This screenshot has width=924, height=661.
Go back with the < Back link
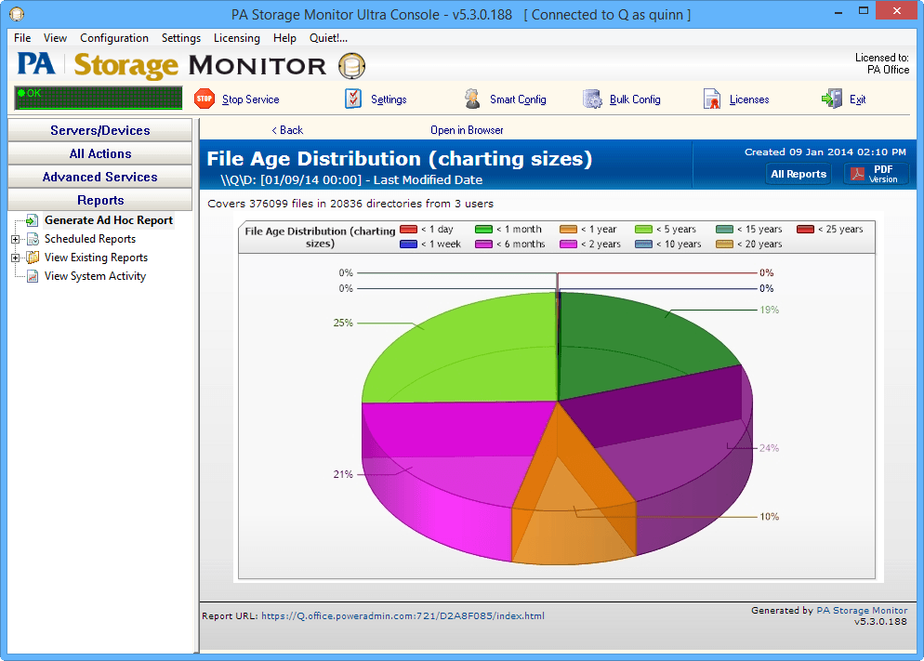[x=287, y=130]
